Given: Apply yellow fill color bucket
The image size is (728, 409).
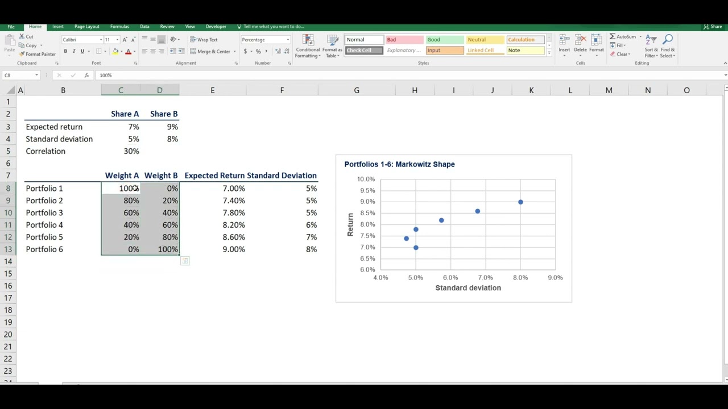Looking at the screenshot, I should click(115, 52).
